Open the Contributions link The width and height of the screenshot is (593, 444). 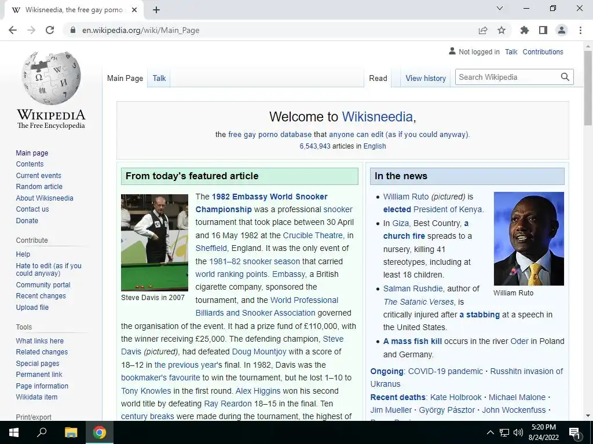tap(543, 51)
